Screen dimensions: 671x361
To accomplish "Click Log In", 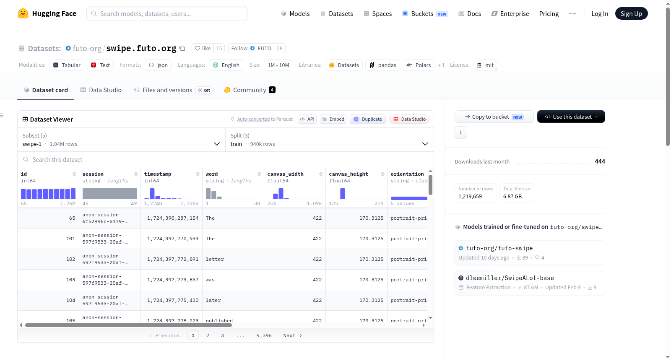I will click(599, 13).
